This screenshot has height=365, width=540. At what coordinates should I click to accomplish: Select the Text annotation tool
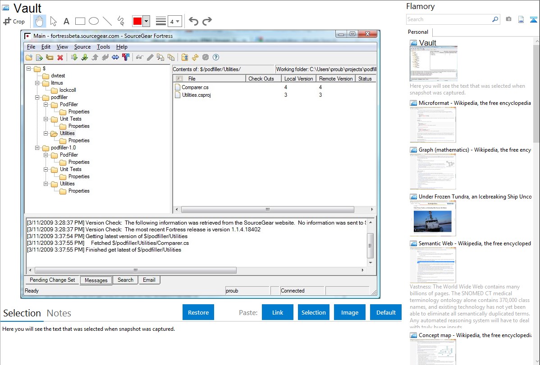coord(66,21)
